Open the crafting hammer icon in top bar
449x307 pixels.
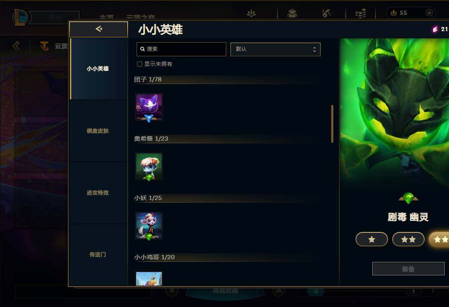326,13
